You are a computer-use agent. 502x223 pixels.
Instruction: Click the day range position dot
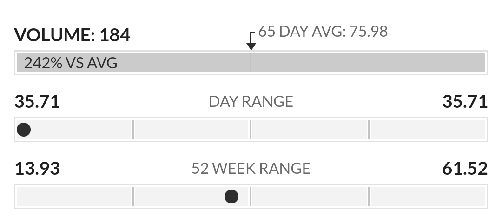(x=24, y=130)
